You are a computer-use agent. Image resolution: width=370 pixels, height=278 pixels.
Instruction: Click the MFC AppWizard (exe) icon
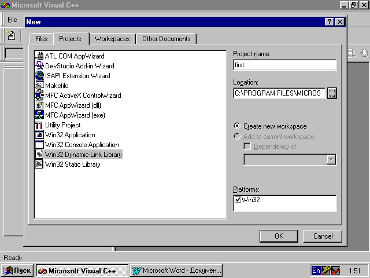pyautogui.click(x=39, y=115)
